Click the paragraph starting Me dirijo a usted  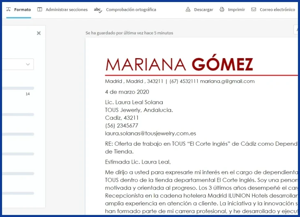click(x=201, y=192)
